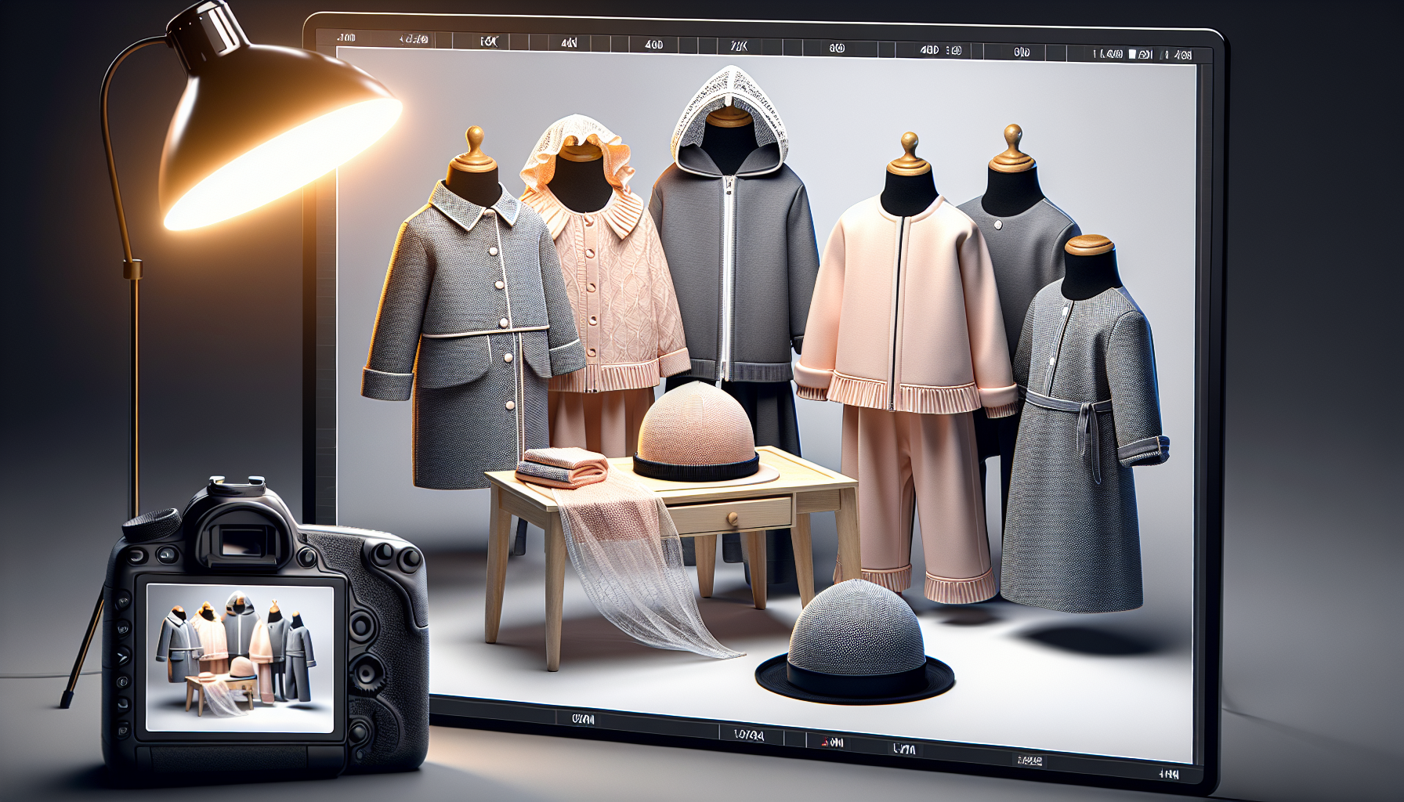Click the "7K" label in monitor's top bar
Image resolution: width=1404 pixels, height=802 pixels.
point(738,46)
